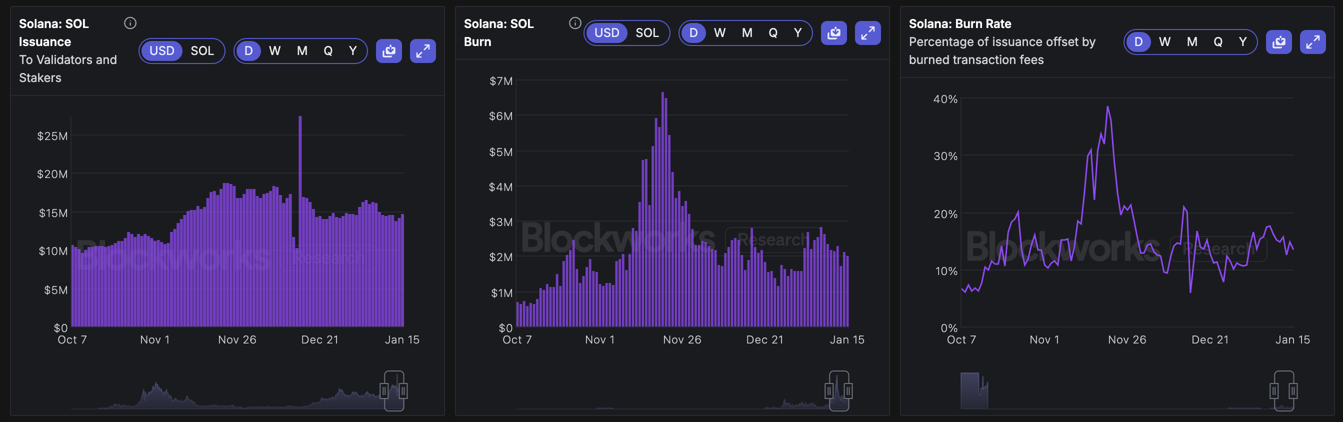
Task: Expand SOL Burn chart to fullscreen
Action: 867,33
